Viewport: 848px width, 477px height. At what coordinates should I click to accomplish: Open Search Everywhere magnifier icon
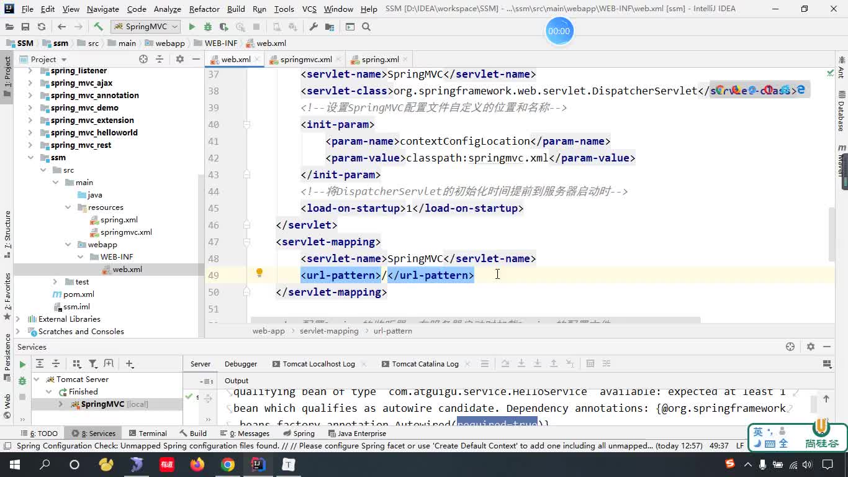pos(366,27)
